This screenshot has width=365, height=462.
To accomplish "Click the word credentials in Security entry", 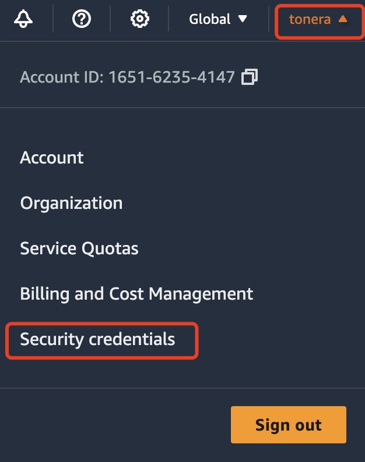I will (132, 339).
